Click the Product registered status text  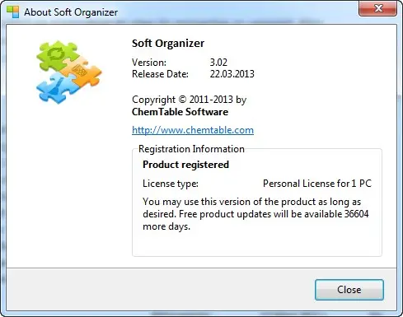(x=185, y=165)
